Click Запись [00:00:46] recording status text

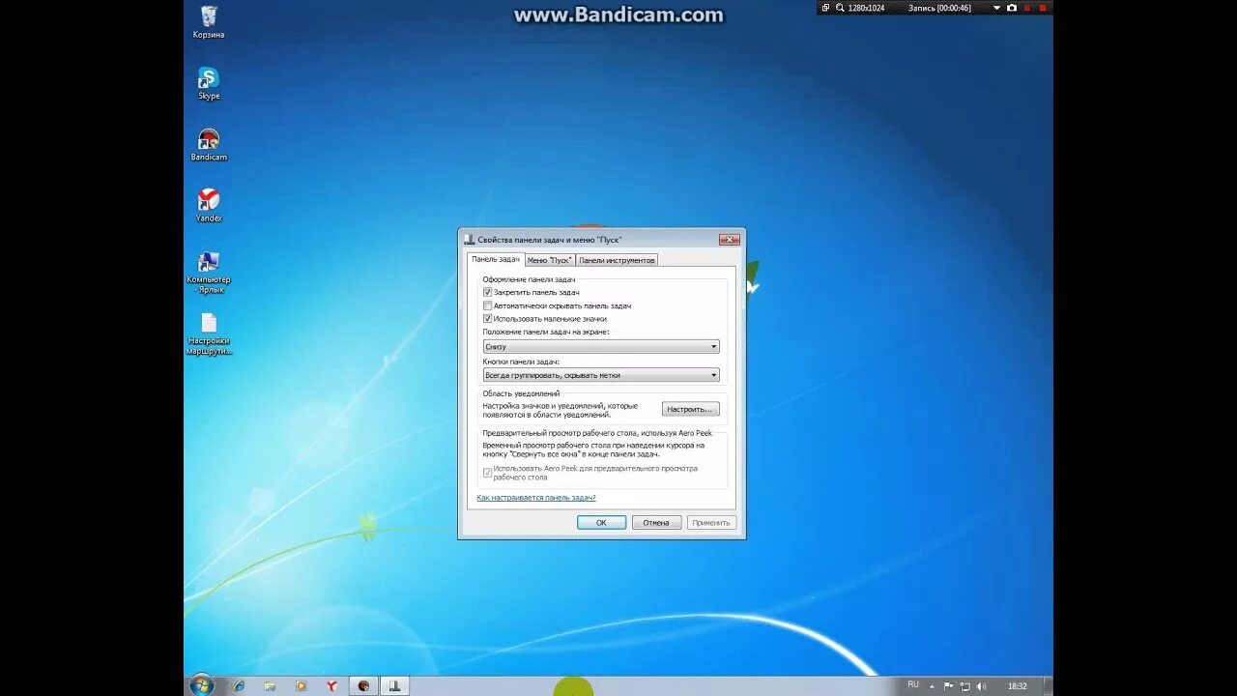(x=939, y=8)
